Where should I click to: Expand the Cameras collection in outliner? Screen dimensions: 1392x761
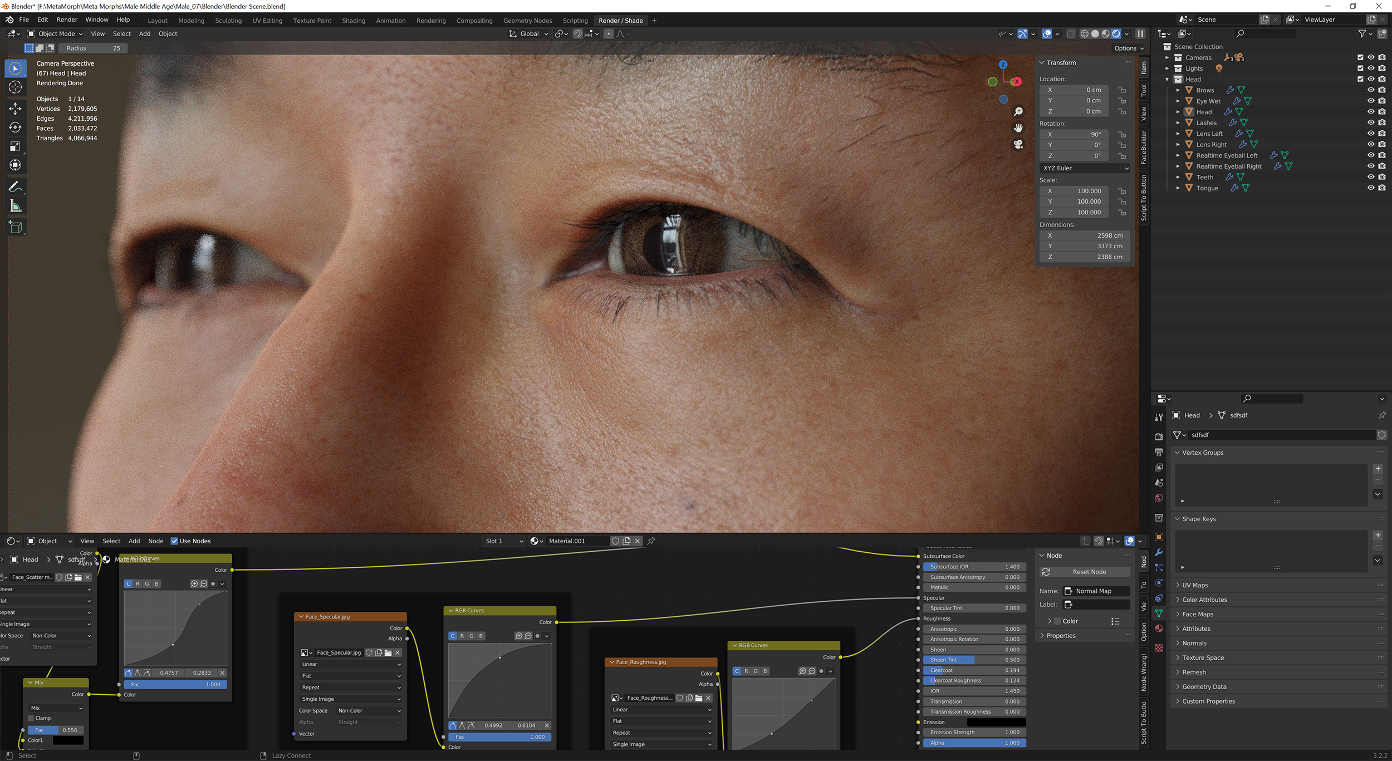(x=1167, y=58)
